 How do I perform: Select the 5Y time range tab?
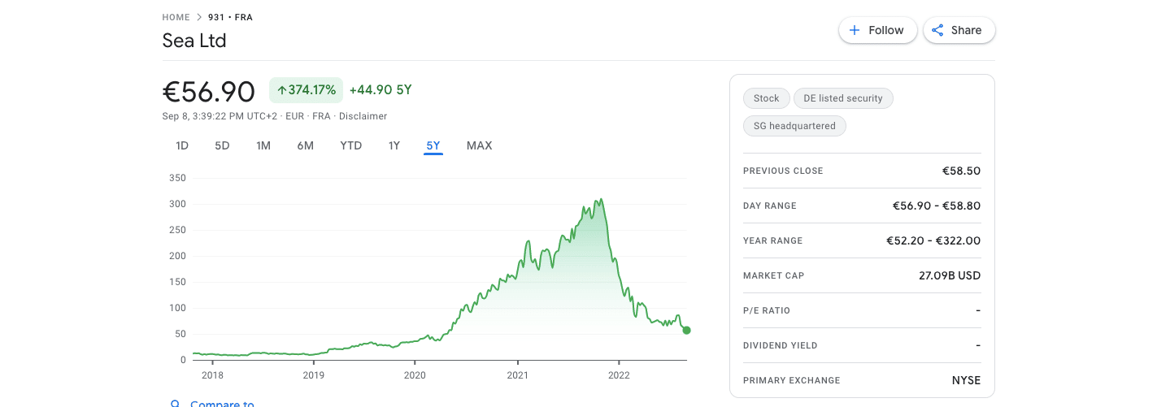coord(433,145)
